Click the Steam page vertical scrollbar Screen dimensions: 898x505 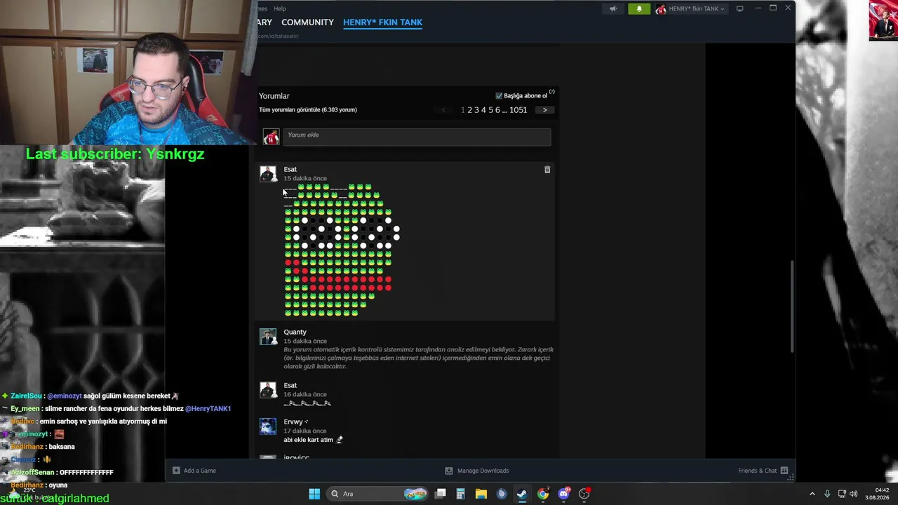792,306
